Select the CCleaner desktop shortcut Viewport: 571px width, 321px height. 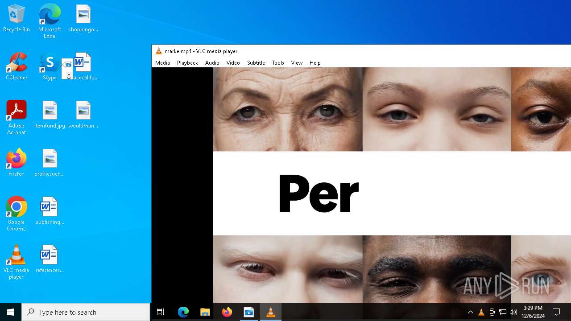pos(17,67)
